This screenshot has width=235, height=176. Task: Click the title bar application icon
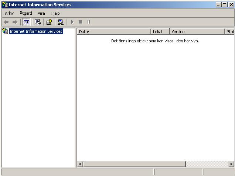pos(5,5)
